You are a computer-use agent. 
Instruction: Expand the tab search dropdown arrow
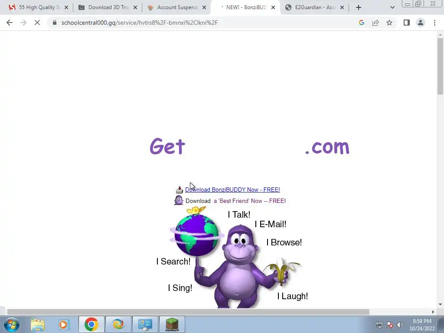click(392, 7)
